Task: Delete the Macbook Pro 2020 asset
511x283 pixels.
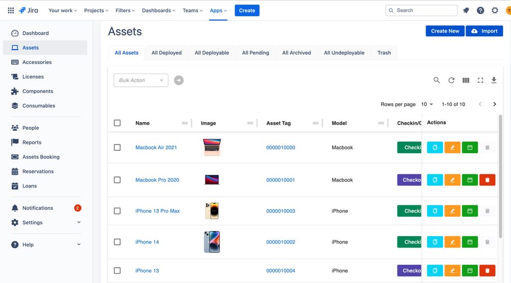Action: click(x=487, y=180)
